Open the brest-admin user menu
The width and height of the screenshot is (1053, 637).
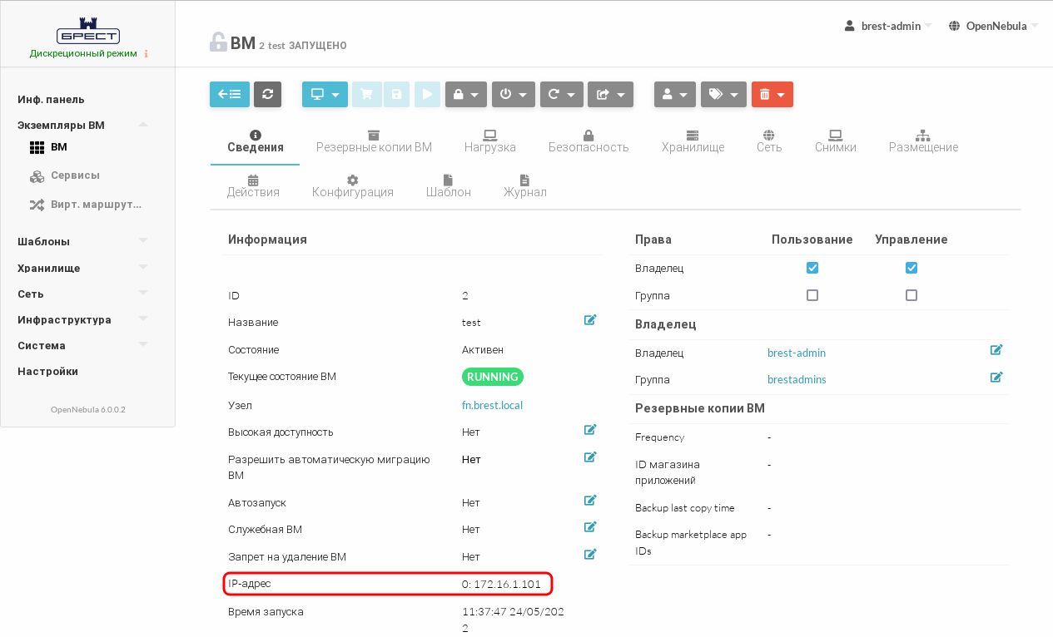(888, 26)
